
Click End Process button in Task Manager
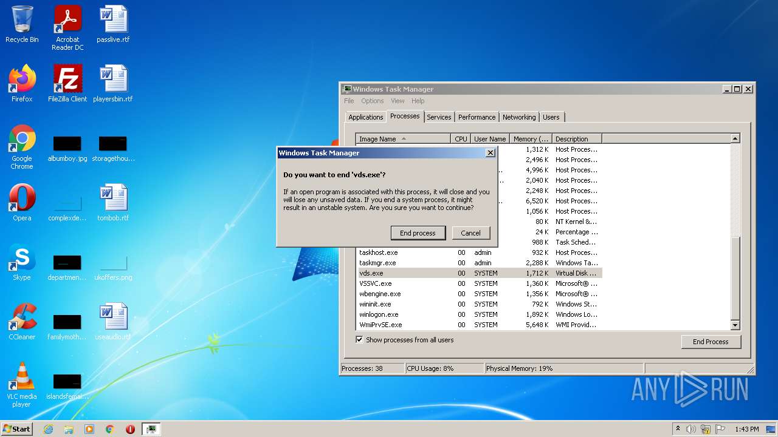coord(711,342)
